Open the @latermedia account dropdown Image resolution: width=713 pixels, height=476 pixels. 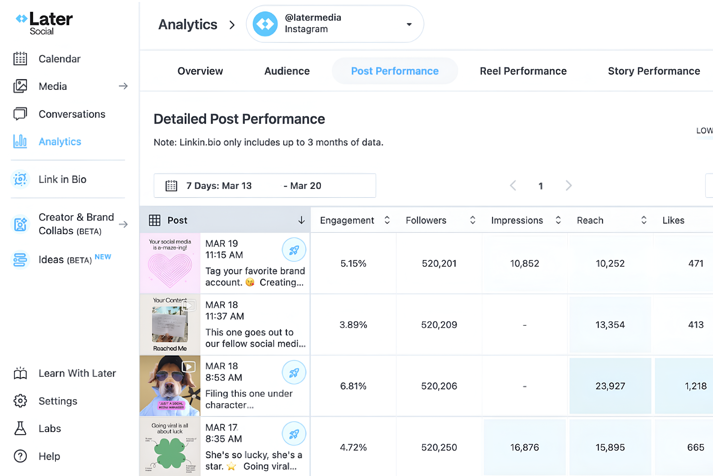point(409,24)
